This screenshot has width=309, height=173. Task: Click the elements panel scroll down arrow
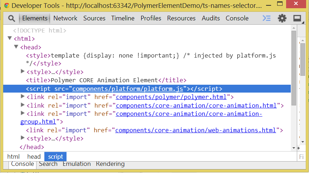294,148
